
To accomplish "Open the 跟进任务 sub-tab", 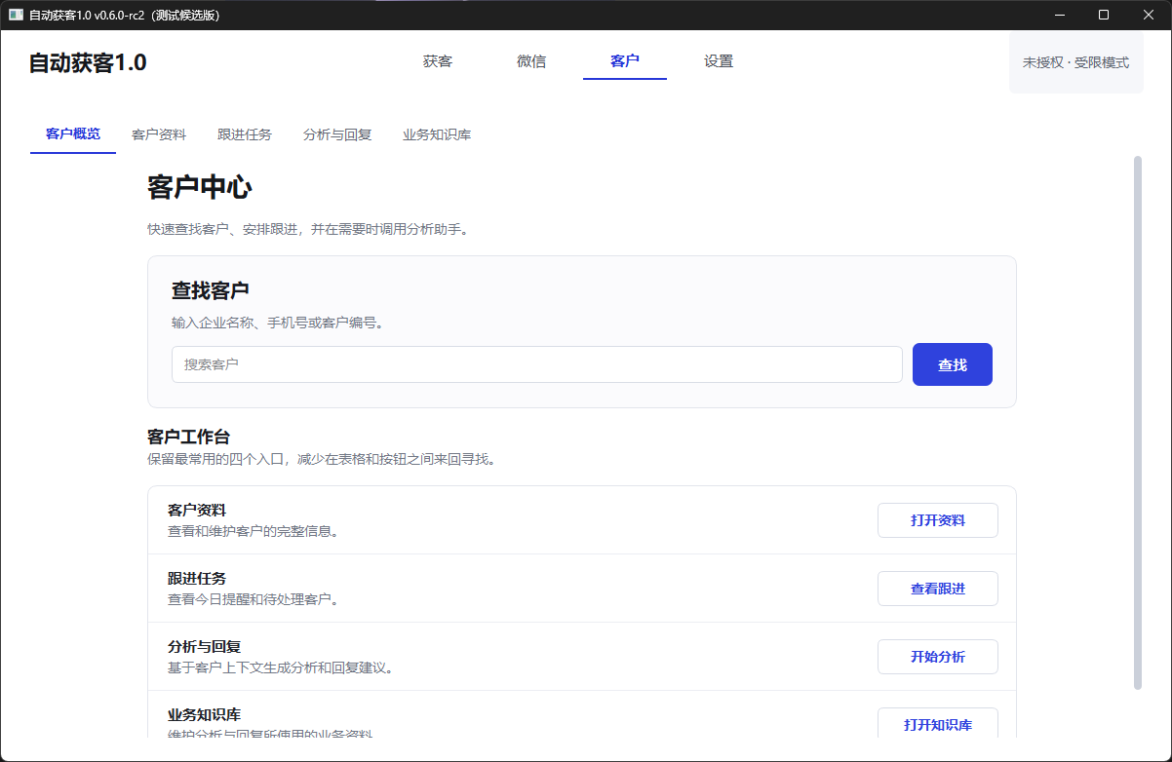I will click(245, 134).
